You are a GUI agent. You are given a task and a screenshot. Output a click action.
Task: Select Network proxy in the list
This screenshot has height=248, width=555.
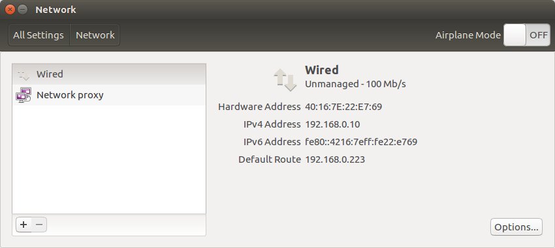(x=109, y=95)
